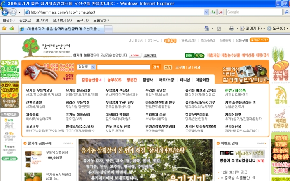Viewport: 290px width, 181px height.
Task: Open the 보기(V) menu
Action: (42, 20)
